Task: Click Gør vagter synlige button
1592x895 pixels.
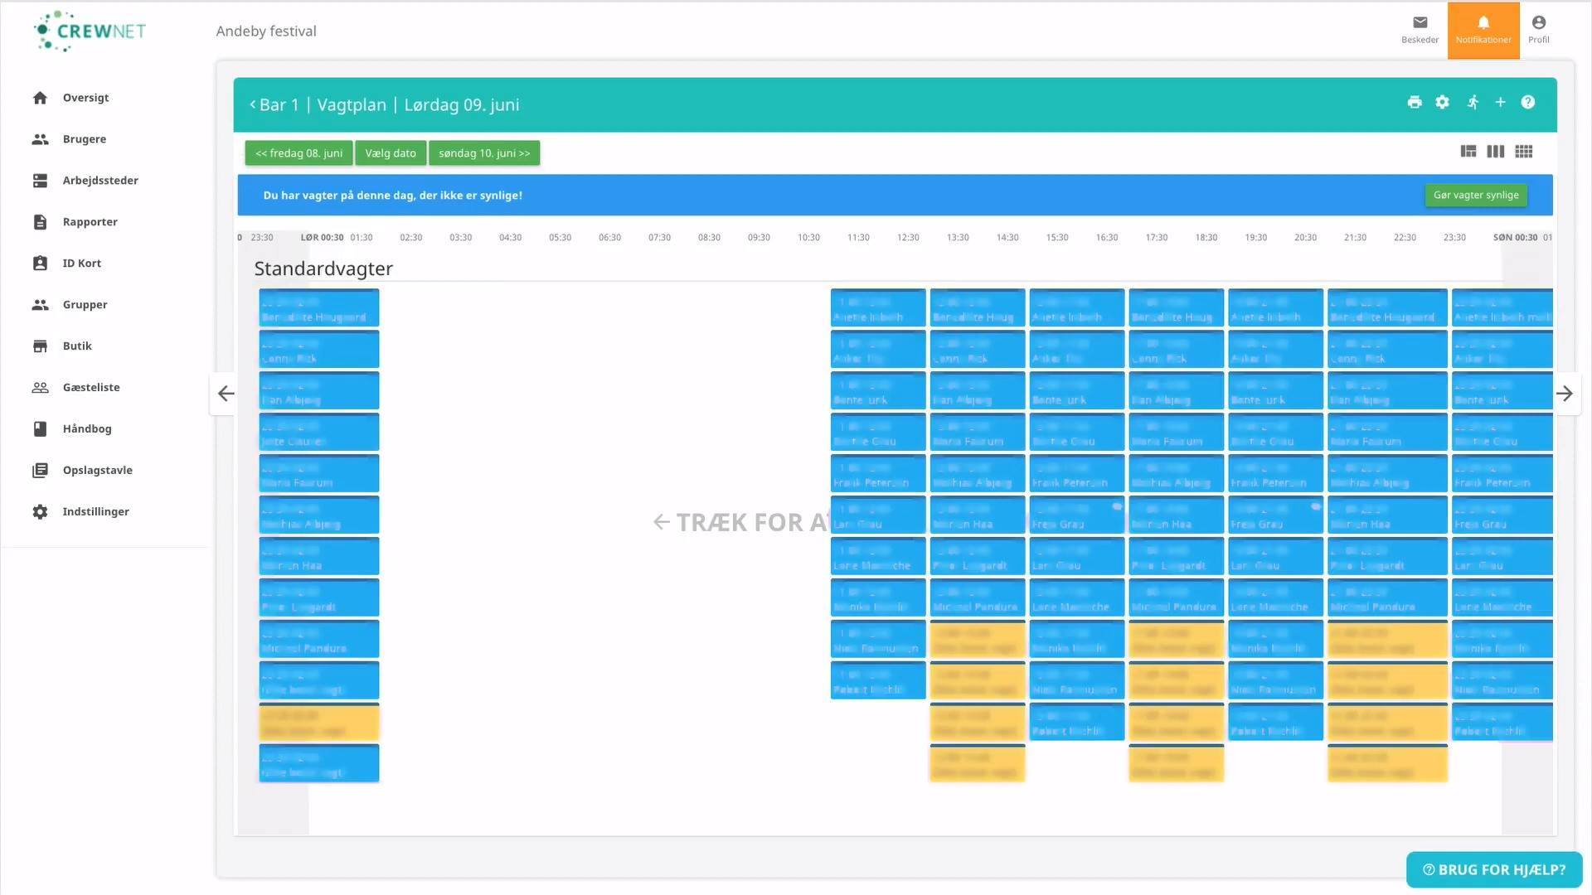Action: click(1476, 196)
